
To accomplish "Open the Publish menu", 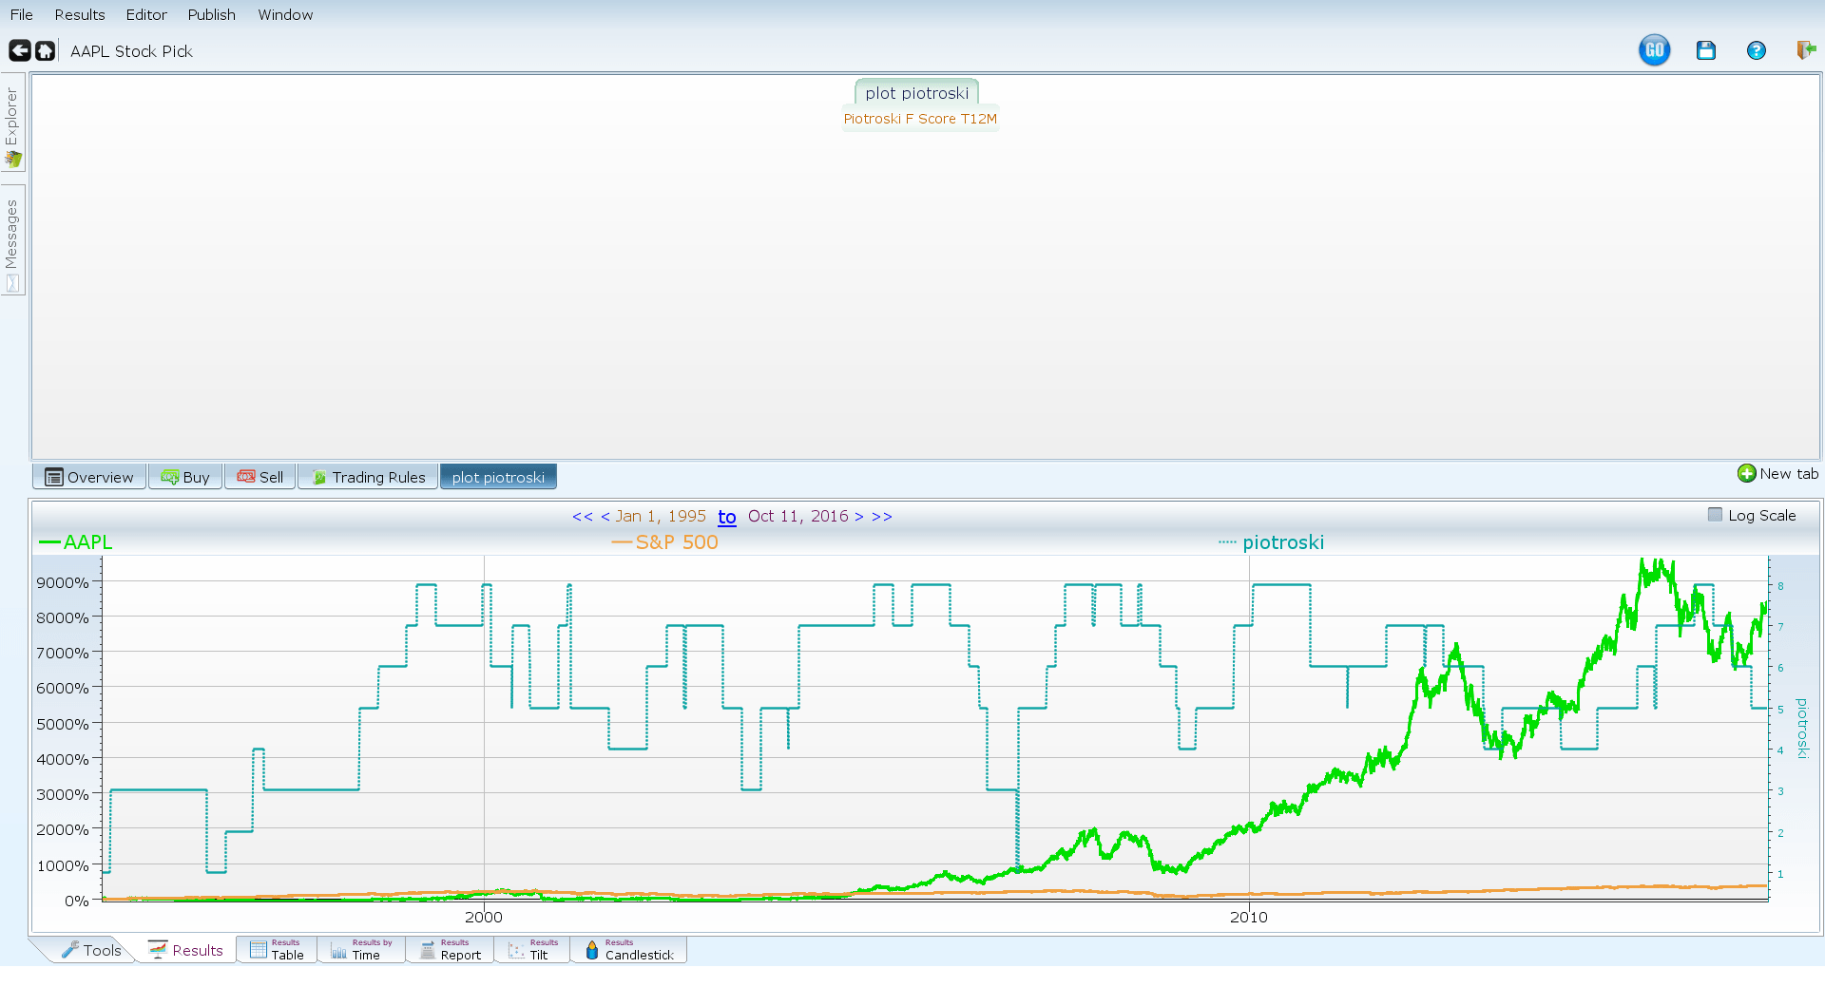I will [x=211, y=14].
